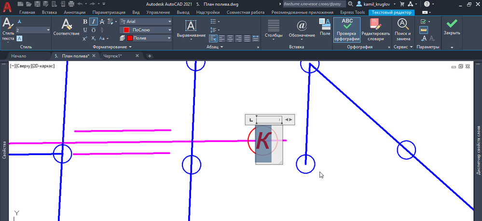Toggle Overline formatting
This screenshot has height=221, width=482.
pyautogui.click(x=94, y=30)
